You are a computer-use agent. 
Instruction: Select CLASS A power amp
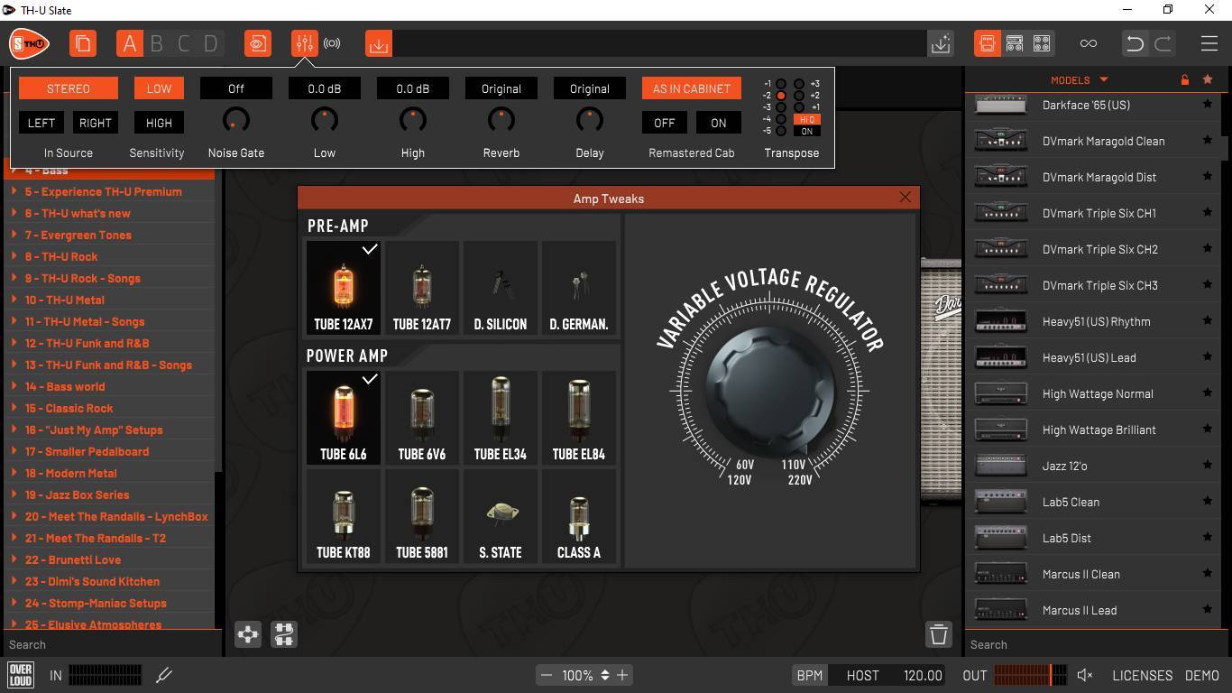(579, 516)
